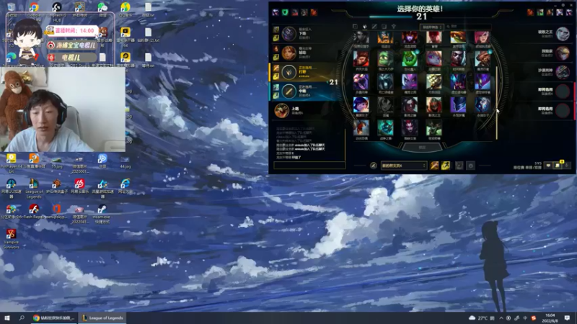Viewport: 577px width, 324px height.
Task: Change the Flash summoner spell slot
Action: click(446, 166)
